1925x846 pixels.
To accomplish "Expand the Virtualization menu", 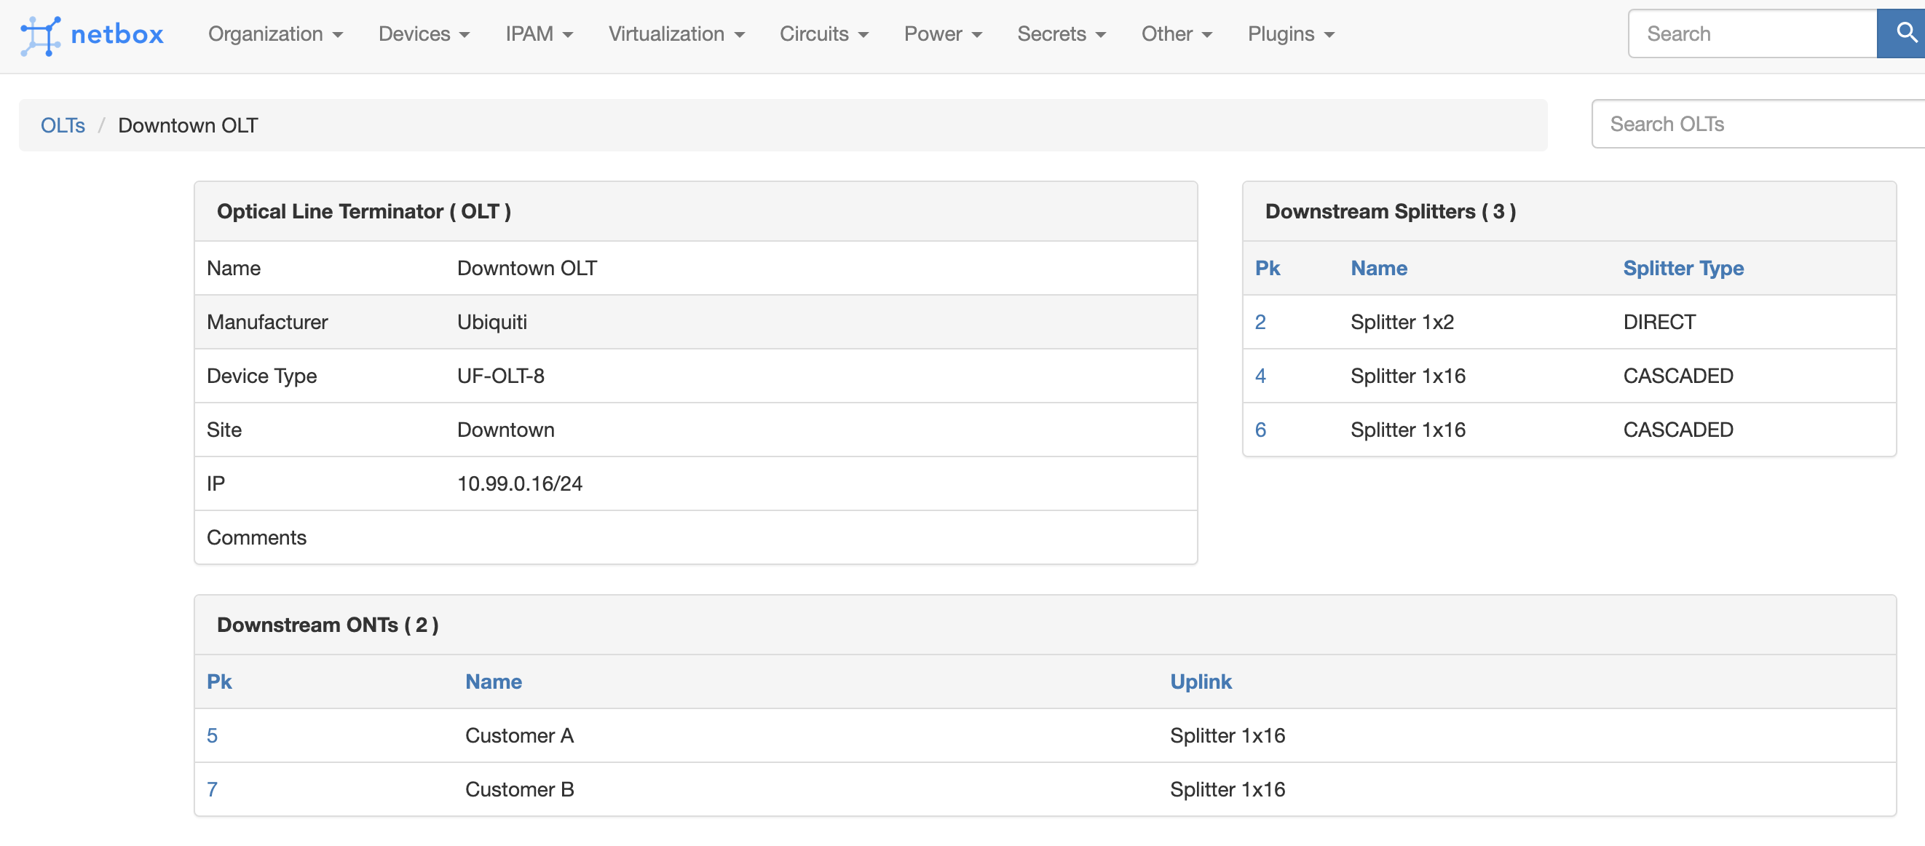I will (x=676, y=34).
